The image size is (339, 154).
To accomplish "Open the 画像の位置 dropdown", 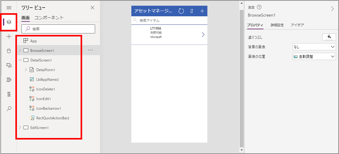I will coord(314,57).
